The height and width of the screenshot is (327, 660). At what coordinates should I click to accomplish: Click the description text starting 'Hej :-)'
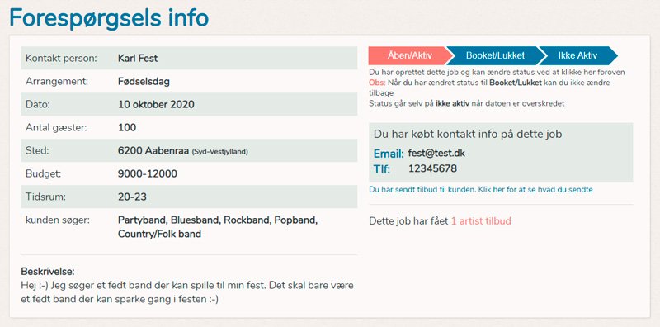point(187,292)
